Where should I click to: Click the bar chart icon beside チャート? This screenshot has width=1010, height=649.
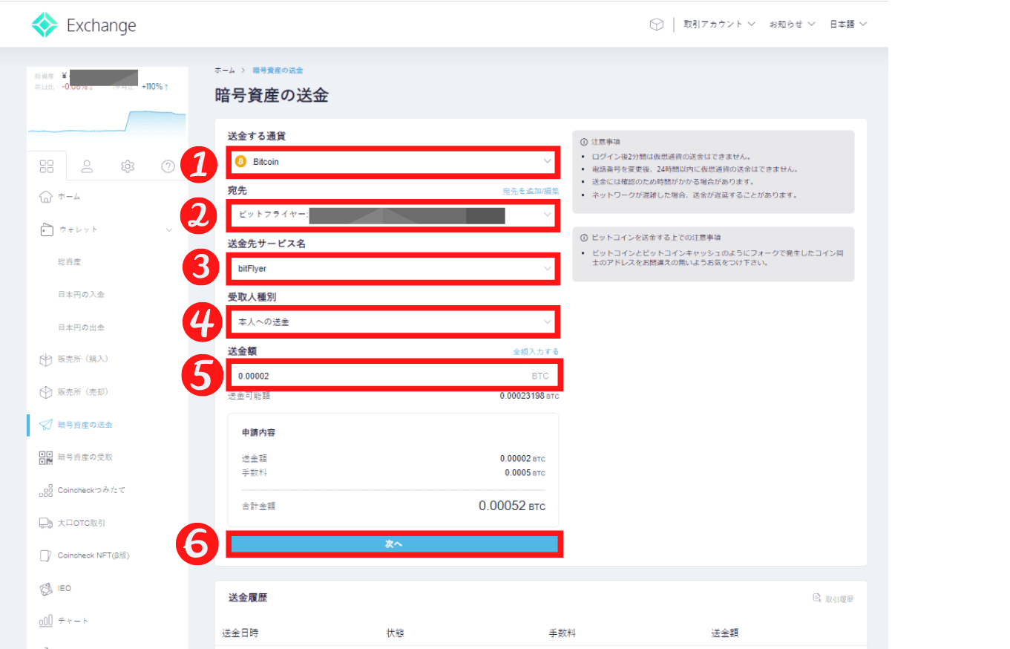click(x=46, y=621)
